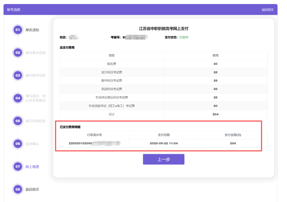
Task: Click the 语文科目考试费 row label
Action: coord(111,72)
